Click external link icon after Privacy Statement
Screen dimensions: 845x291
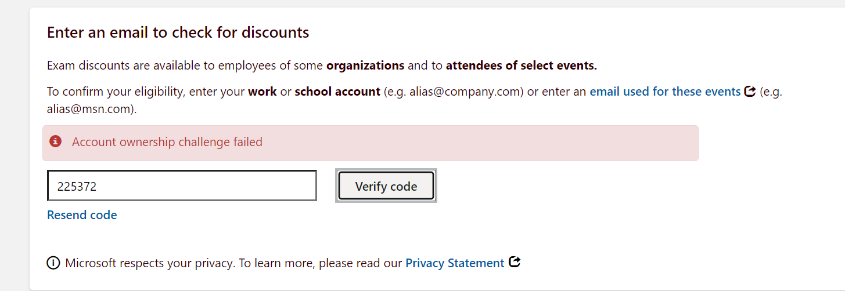coord(514,262)
